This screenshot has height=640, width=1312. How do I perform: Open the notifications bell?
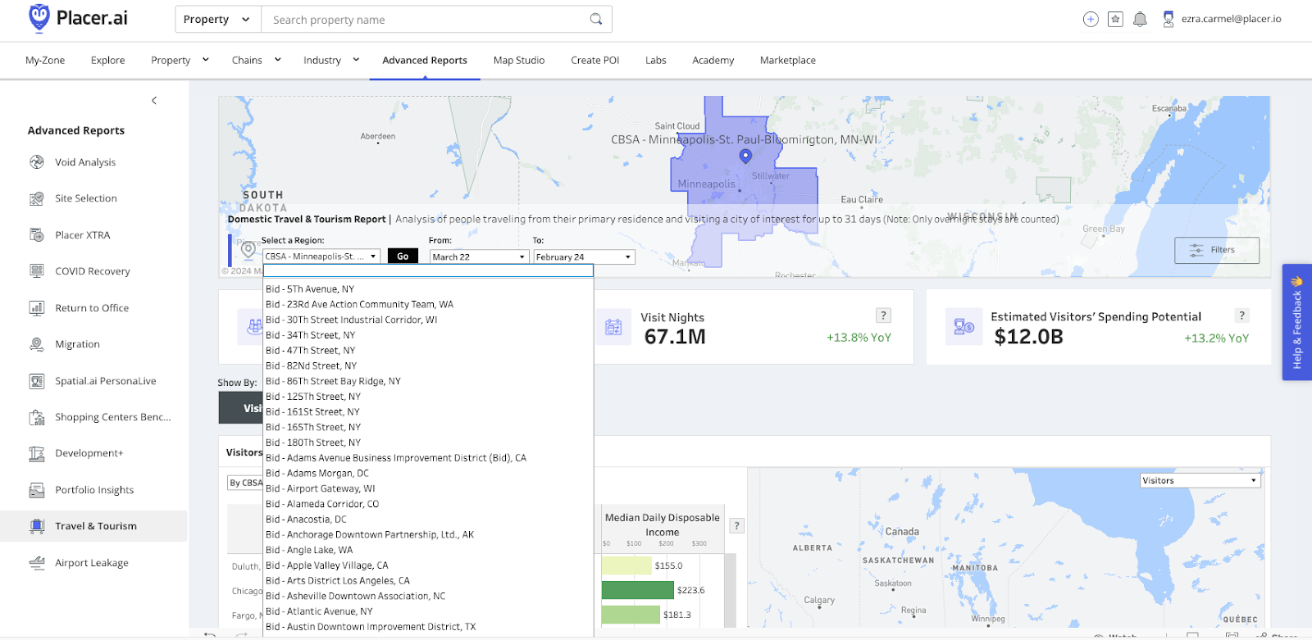[1140, 19]
